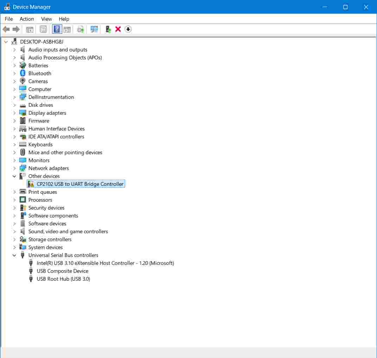Viewport: 377px width, 358px height.
Task: Open the Action menu
Action: tap(27, 19)
